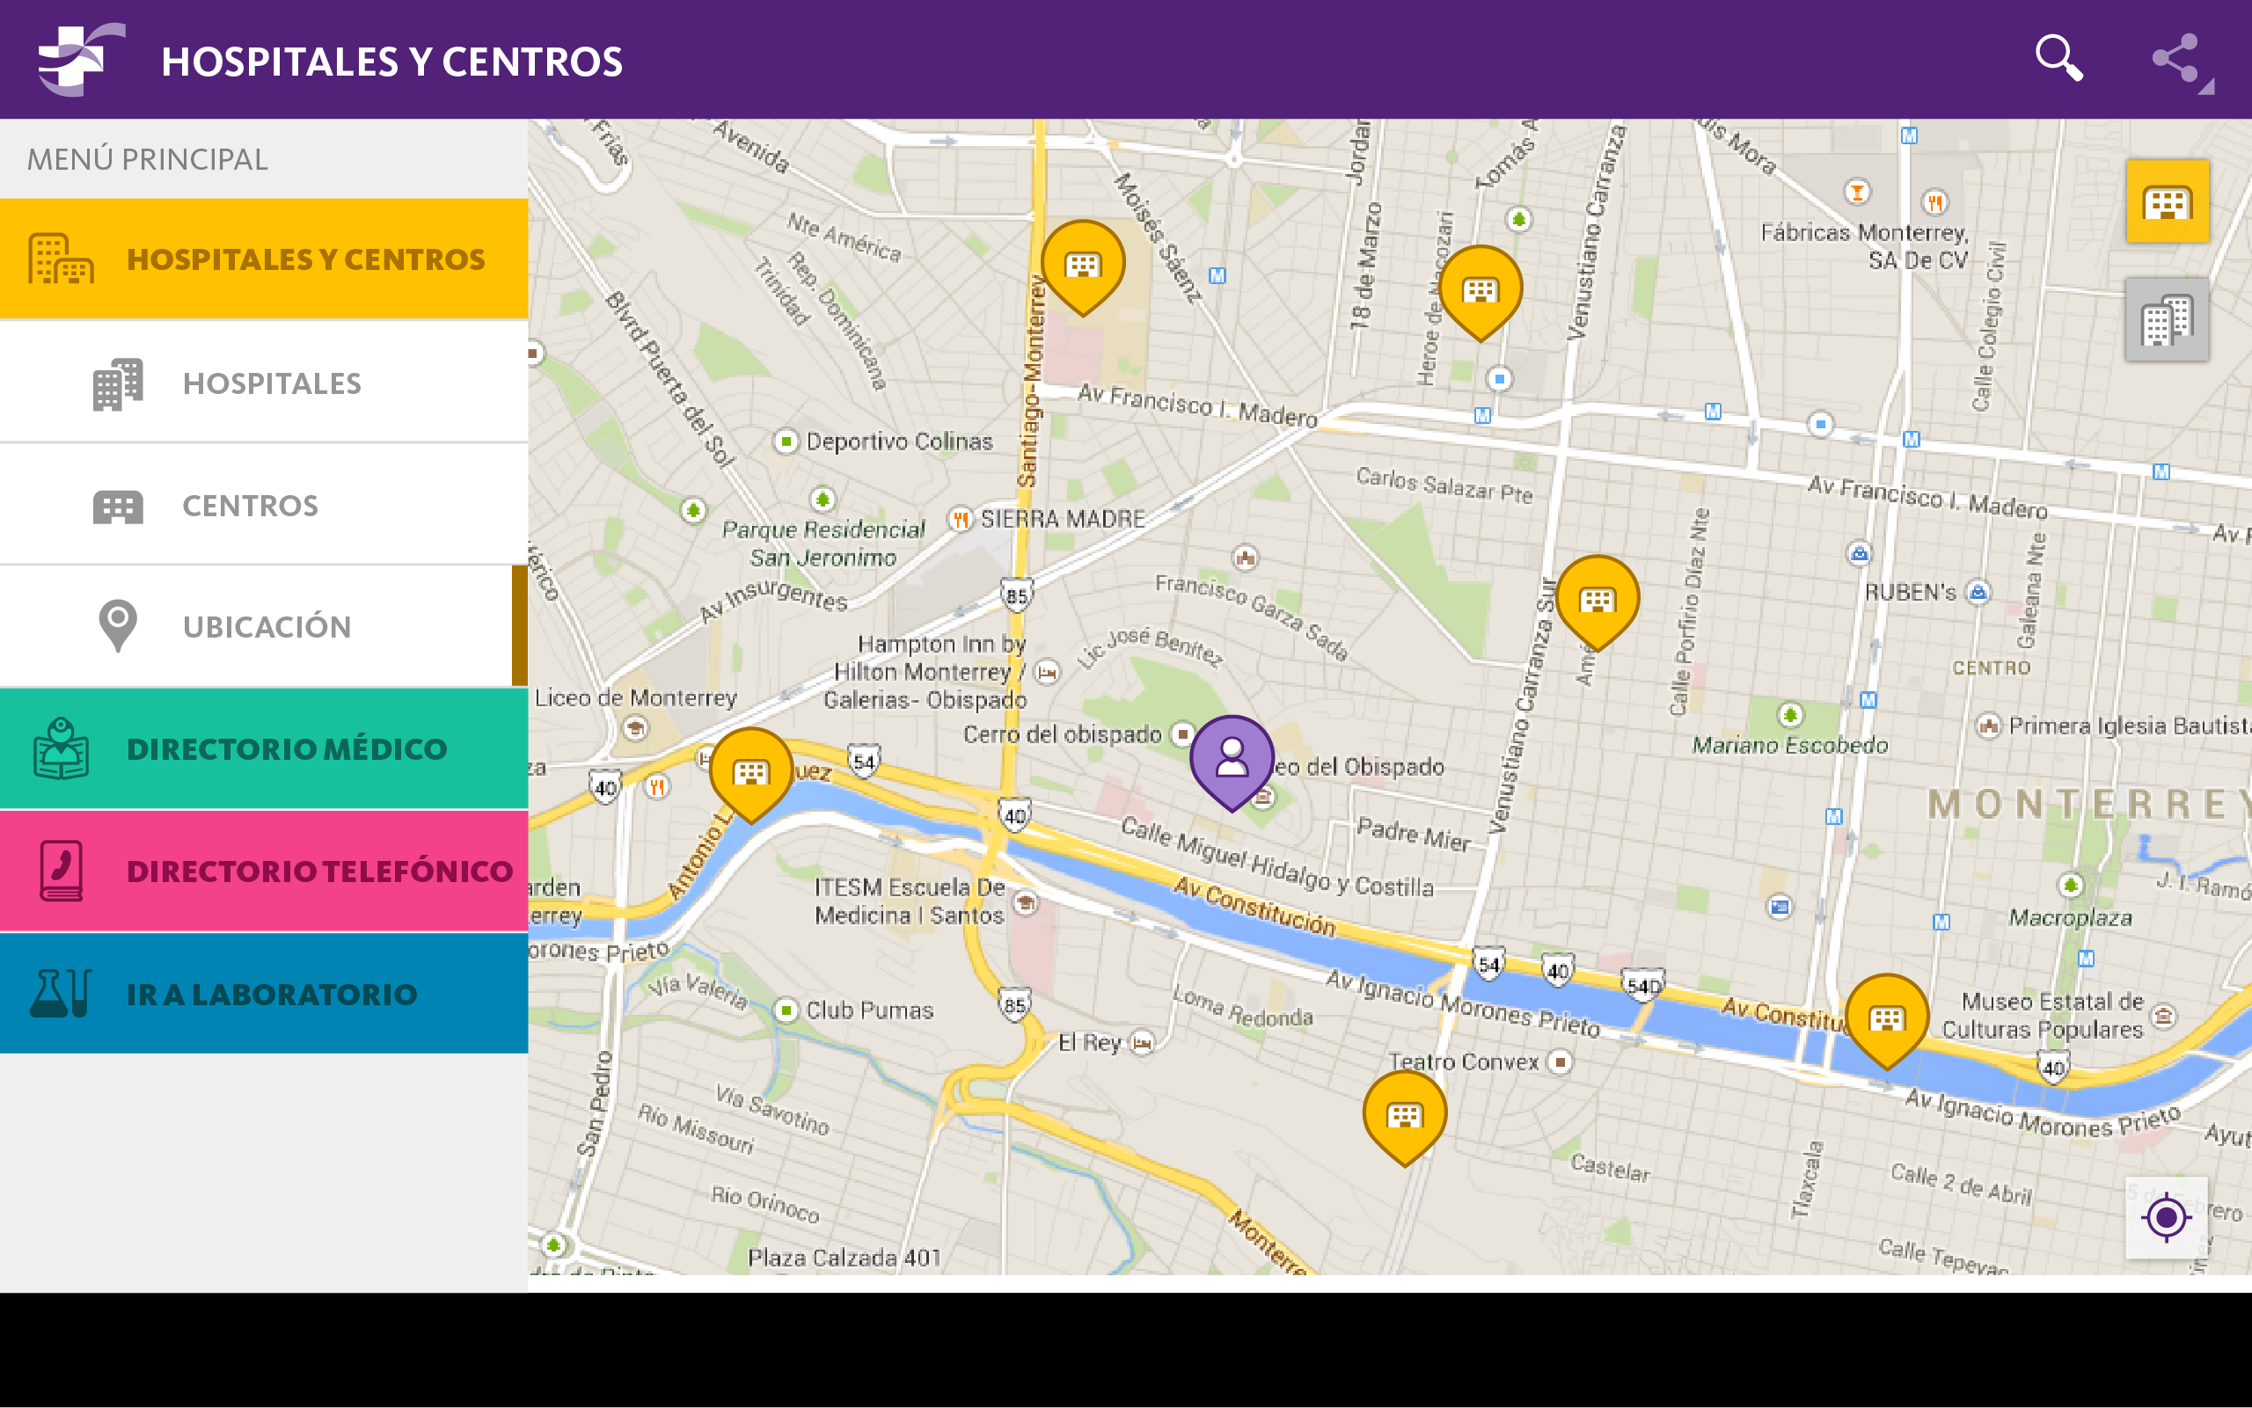Open the search magnifier icon
The height and width of the screenshot is (1408, 2252).
click(x=2058, y=59)
